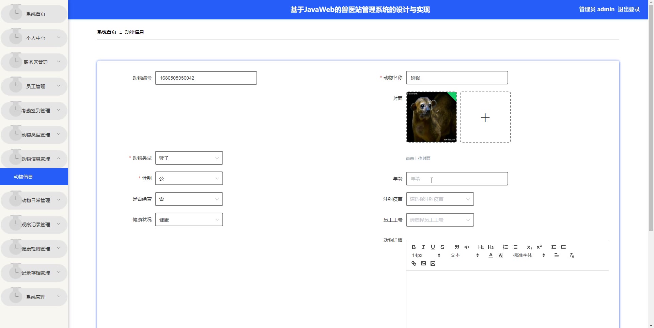This screenshot has width=654, height=328.
Task: Apply superscript formatting
Action: tap(539, 247)
